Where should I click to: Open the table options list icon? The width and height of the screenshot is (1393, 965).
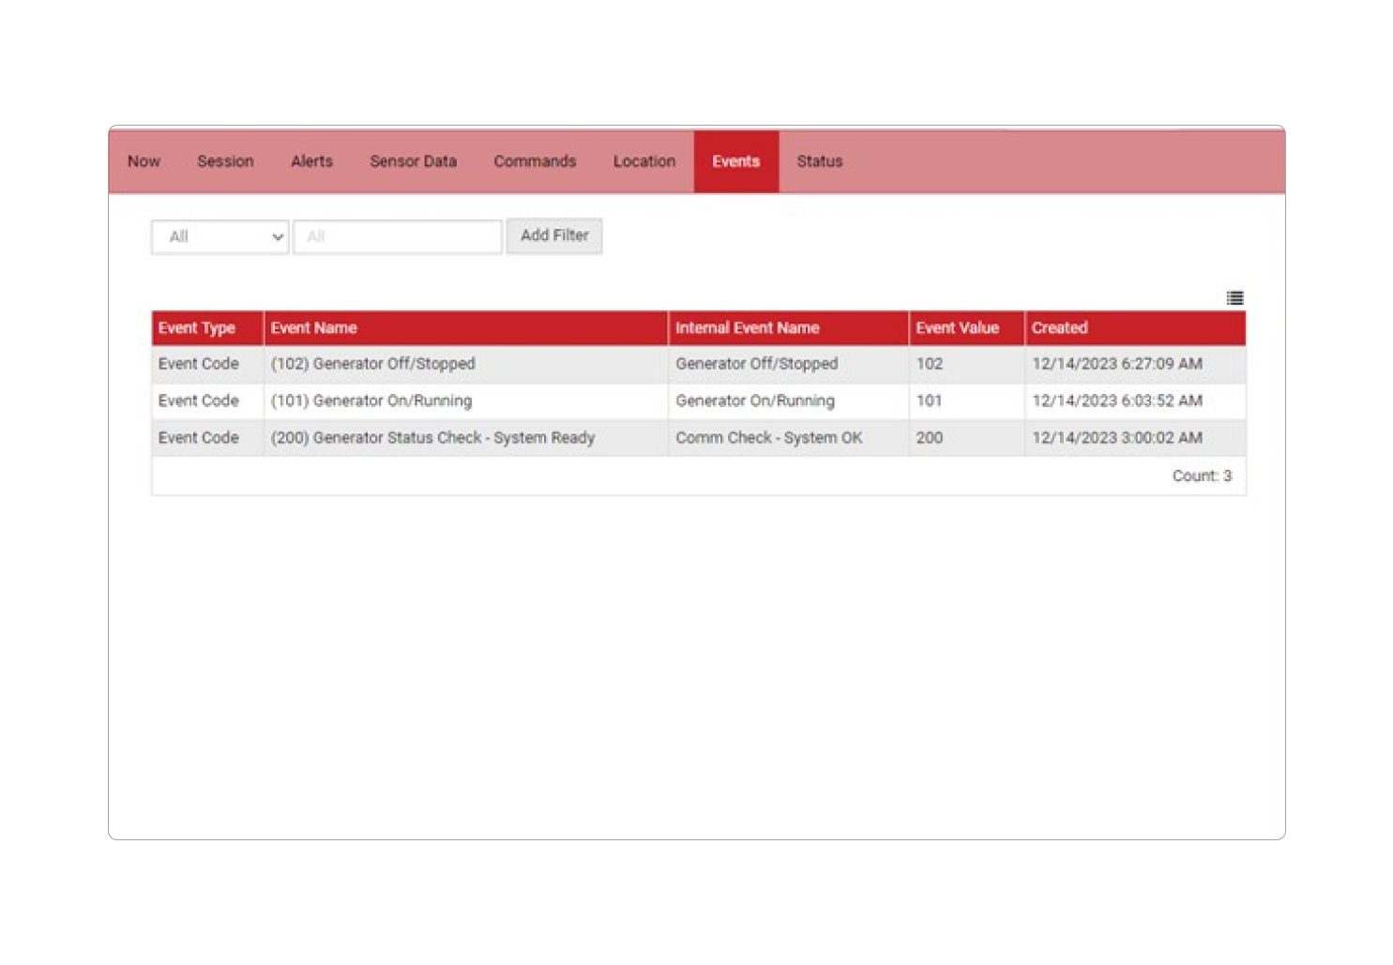click(x=1234, y=298)
